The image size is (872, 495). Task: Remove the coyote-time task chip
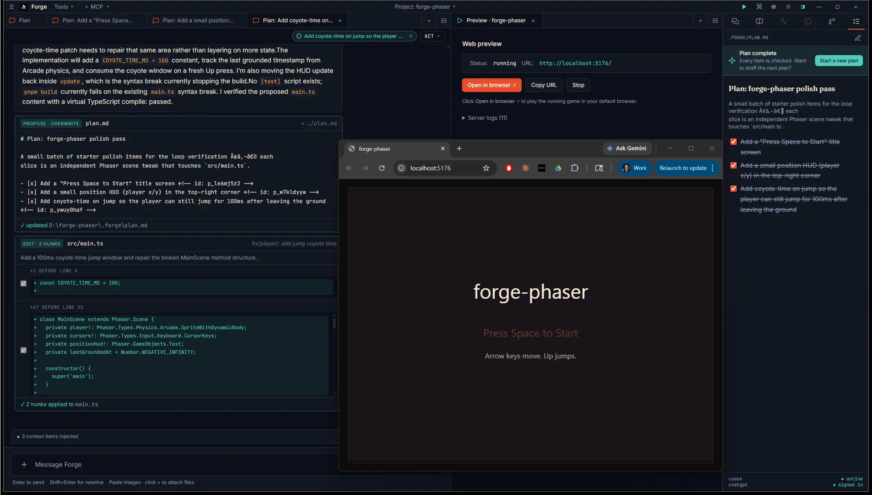pos(411,36)
